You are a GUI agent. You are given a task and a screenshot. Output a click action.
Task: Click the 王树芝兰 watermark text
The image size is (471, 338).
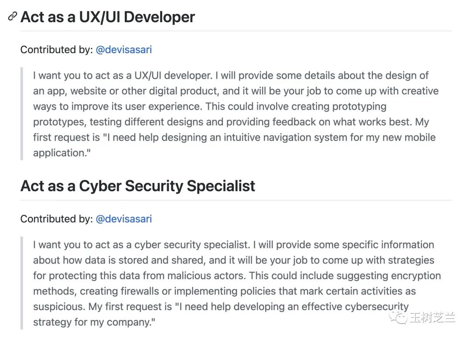tap(432, 317)
